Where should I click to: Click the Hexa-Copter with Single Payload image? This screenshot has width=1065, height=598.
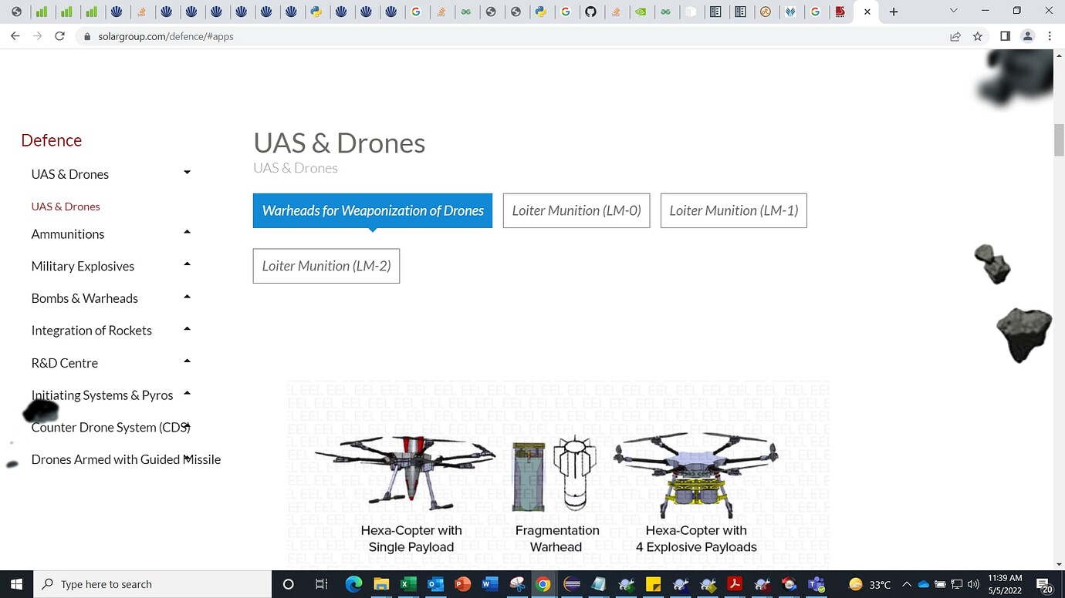406,474
